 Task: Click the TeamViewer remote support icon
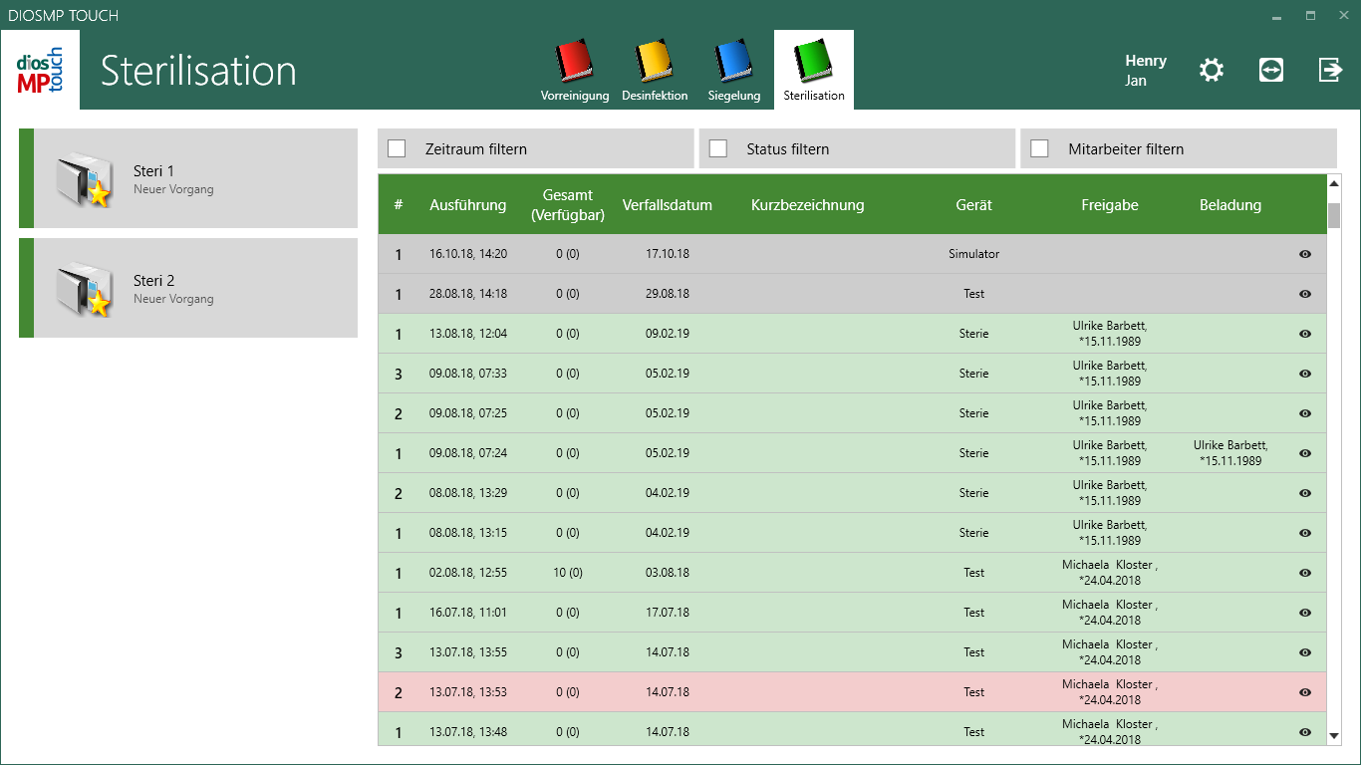1270,70
